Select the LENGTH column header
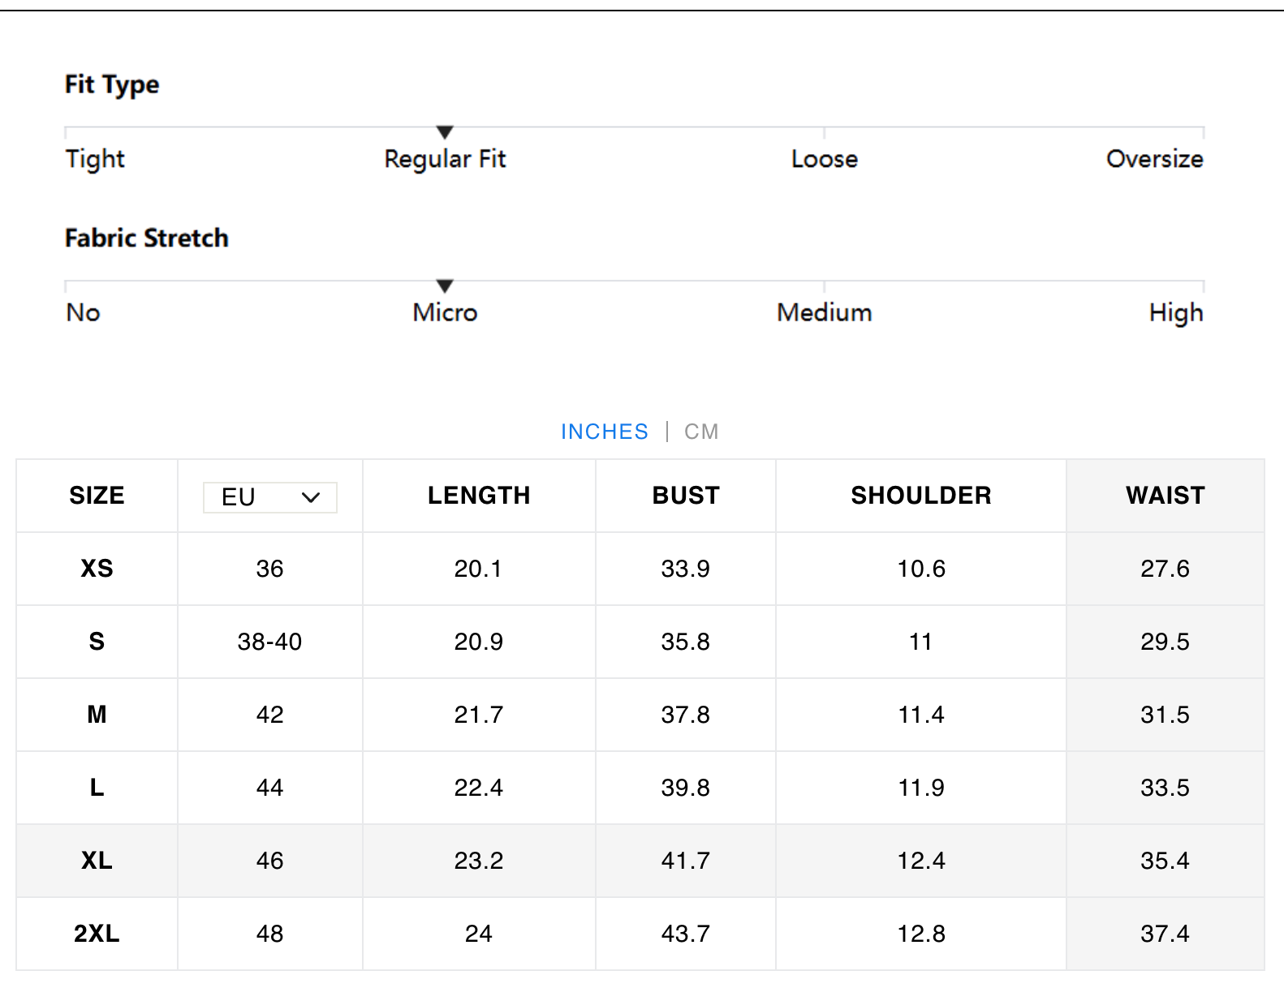The height and width of the screenshot is (1001, 1284). (x=478, y=496)
